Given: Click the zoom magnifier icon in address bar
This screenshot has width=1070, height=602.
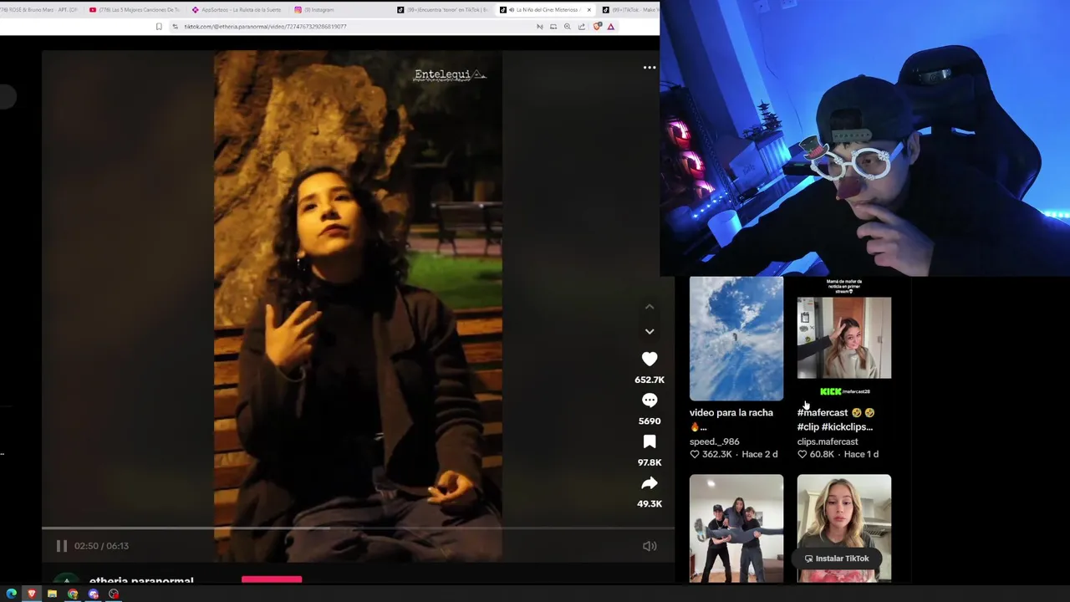Looking at the screenshot, I should 567,27.
